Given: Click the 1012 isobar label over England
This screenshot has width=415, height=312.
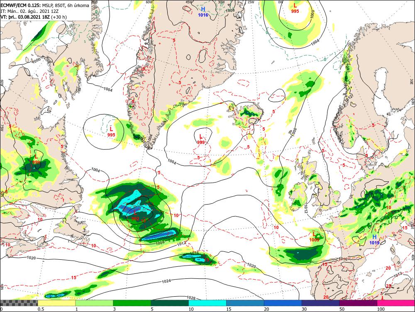Looking at the screenshot, I should click(x=307, y=209).
